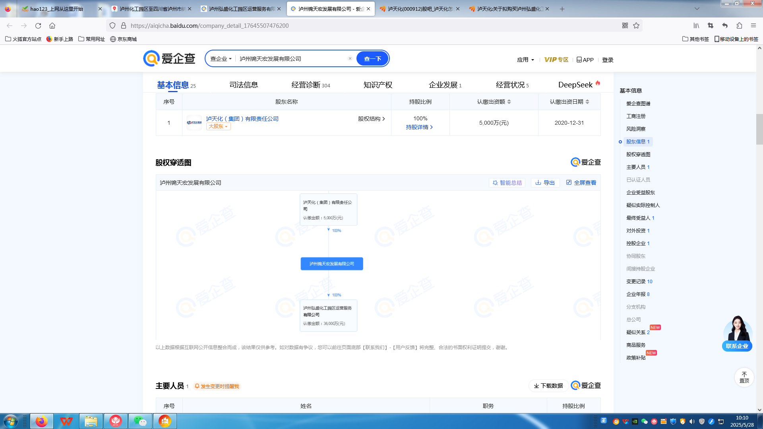The width and height of the screenshot is (763, 429).
Task: Clear the search box with the X icon
Action: tap(350, 58)
